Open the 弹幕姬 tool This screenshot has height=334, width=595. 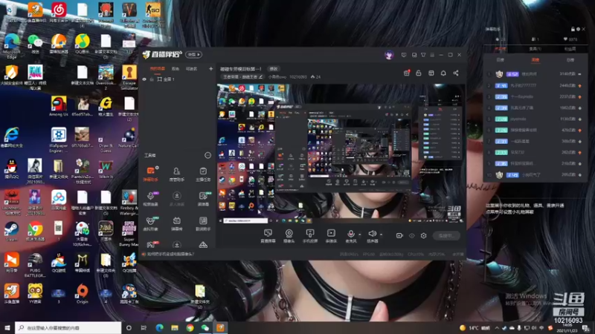point(176,223)
